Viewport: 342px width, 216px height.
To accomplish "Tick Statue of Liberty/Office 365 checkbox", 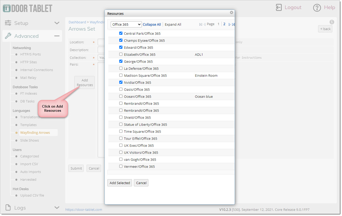I will [x=121, y=124].
